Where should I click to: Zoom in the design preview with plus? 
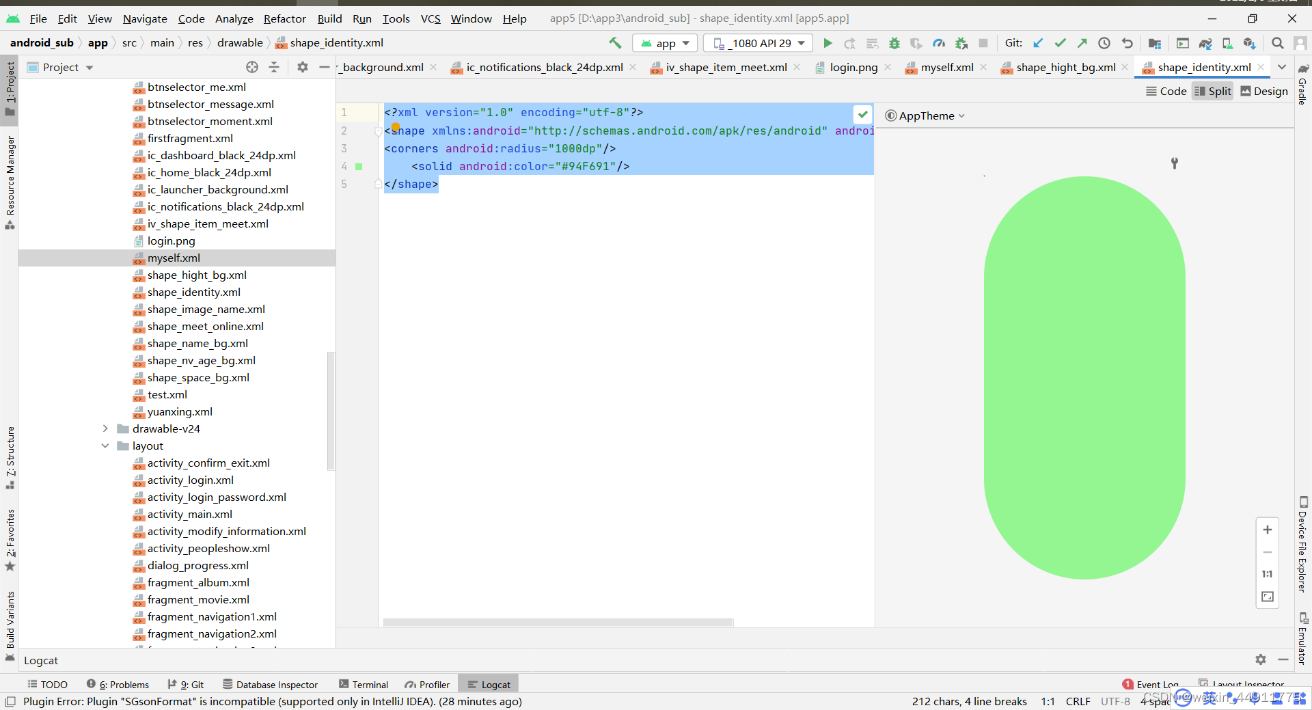pyautogui.click(x=1268, y=530)
